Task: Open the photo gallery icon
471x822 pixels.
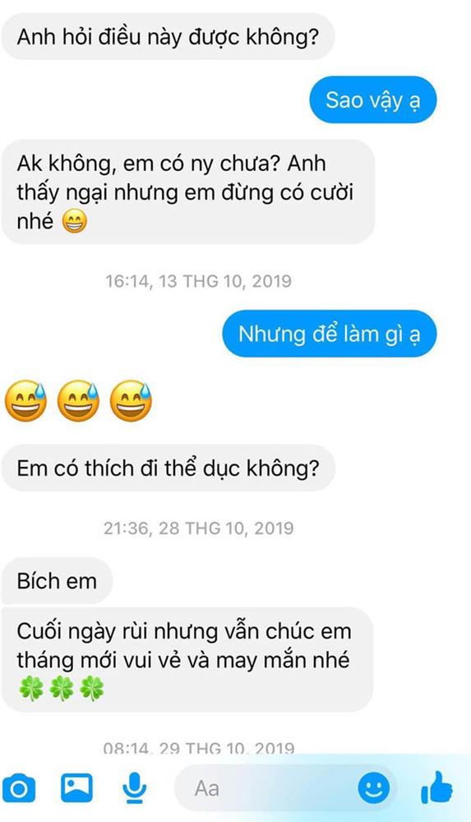Action: point(76,788)
